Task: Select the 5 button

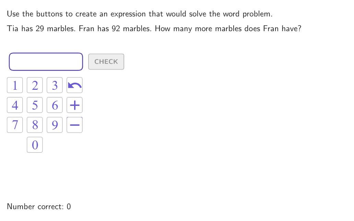Action: 35,105
